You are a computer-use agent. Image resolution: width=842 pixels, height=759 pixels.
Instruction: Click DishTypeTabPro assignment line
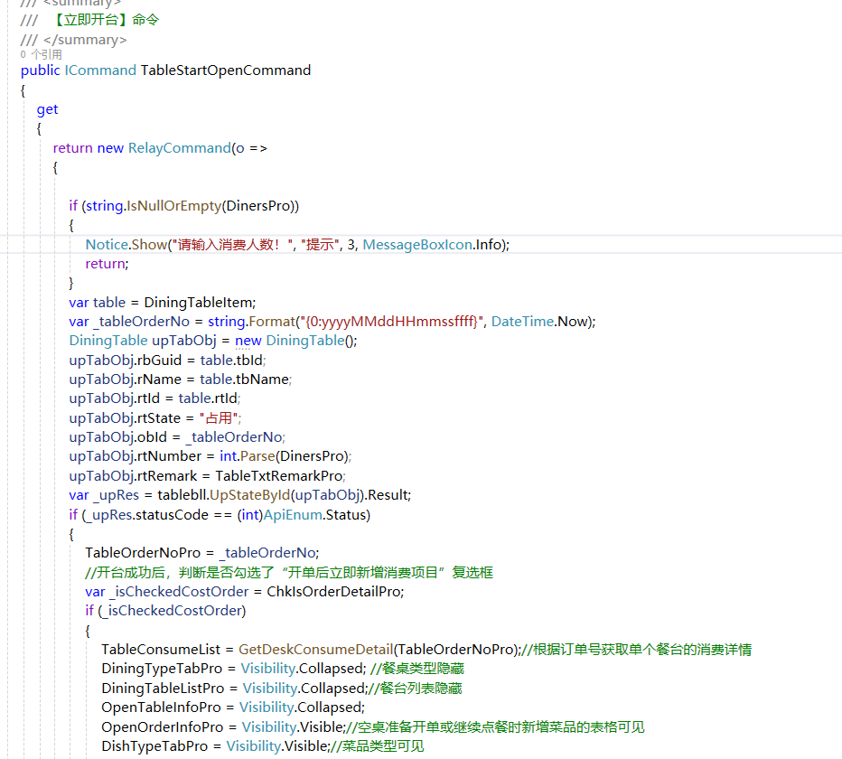click(215, 746)
